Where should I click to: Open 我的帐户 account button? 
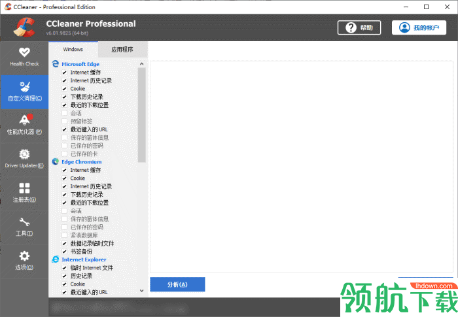[419, 27]
